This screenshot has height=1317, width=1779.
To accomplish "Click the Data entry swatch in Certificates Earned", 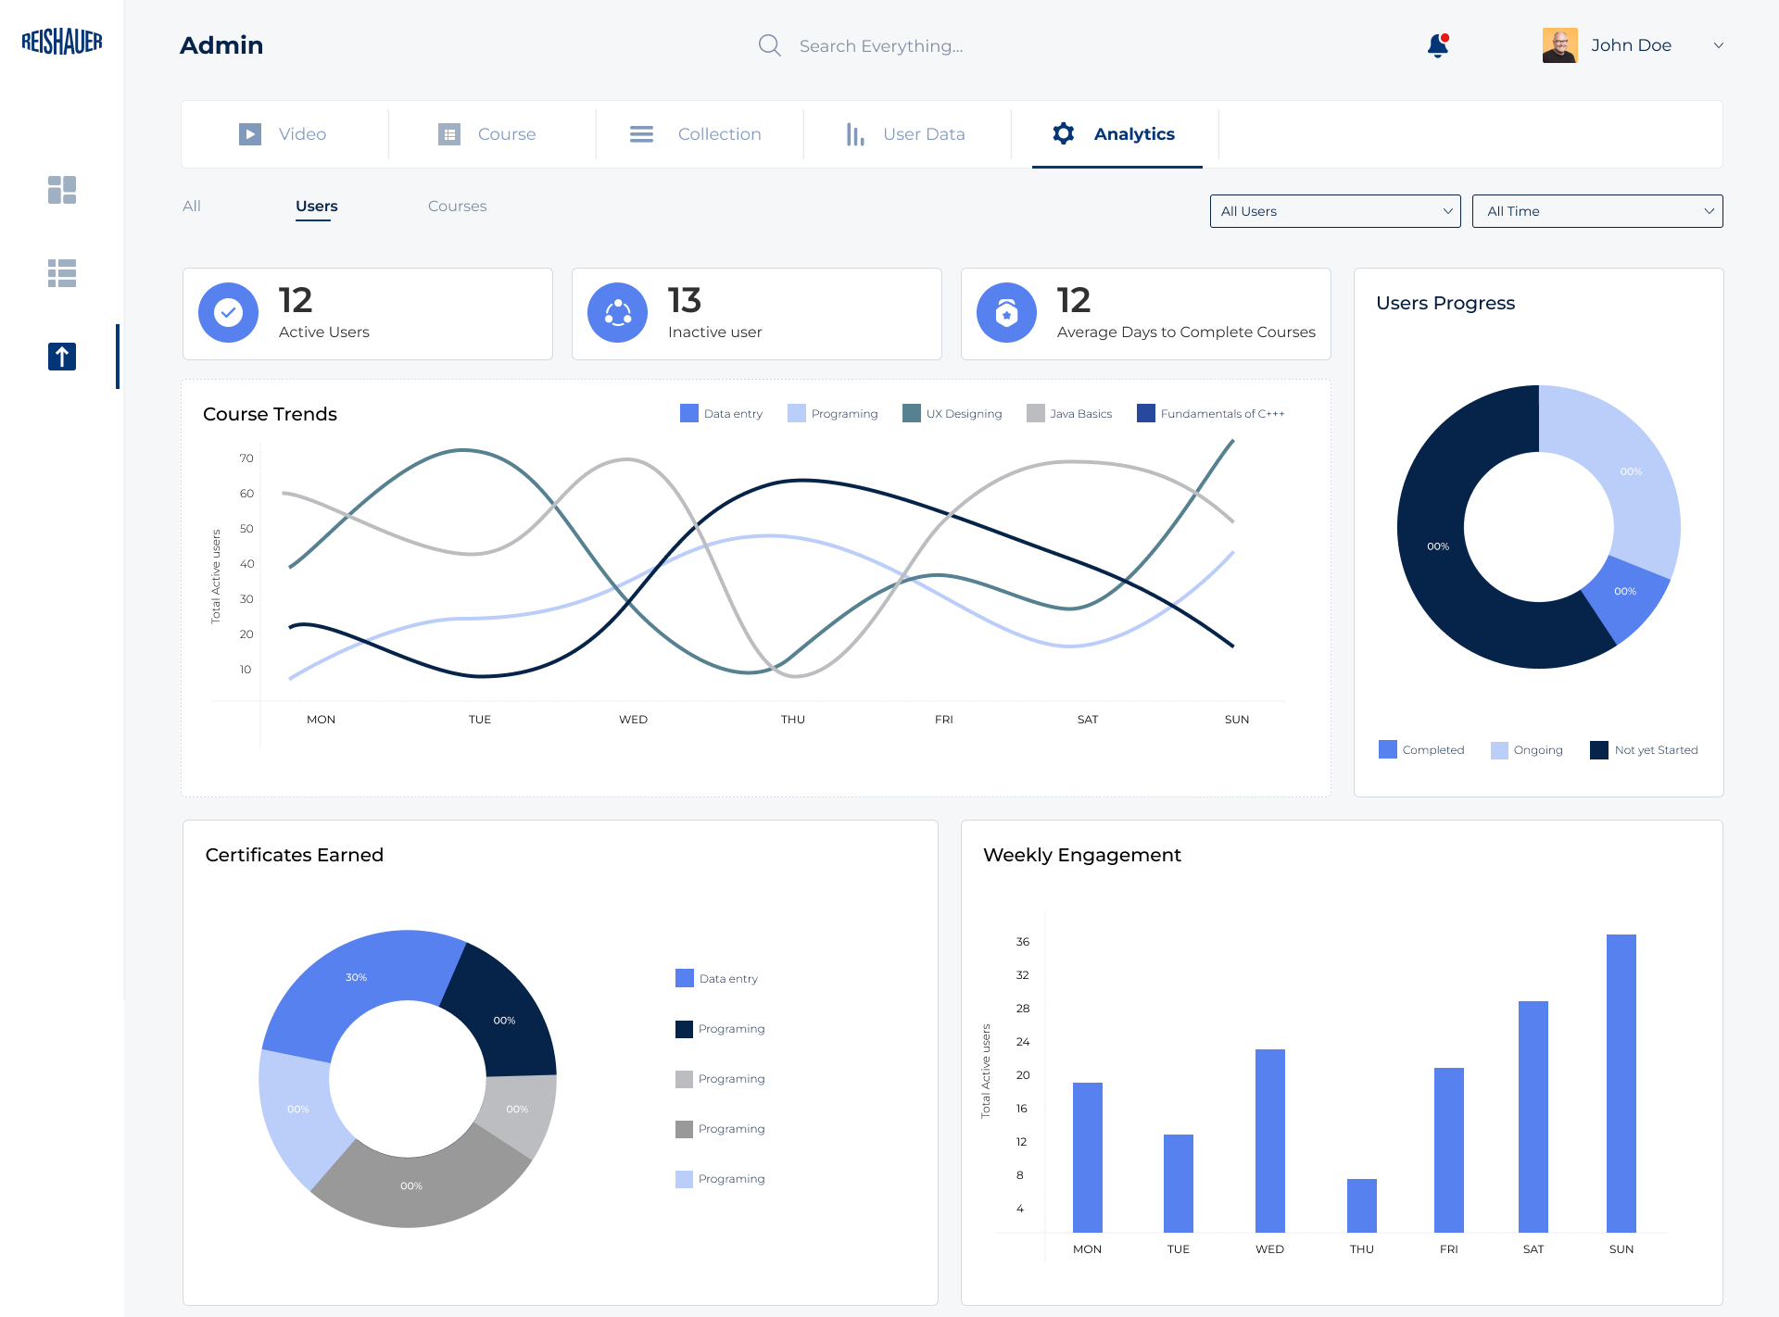I will click(685, 978).
